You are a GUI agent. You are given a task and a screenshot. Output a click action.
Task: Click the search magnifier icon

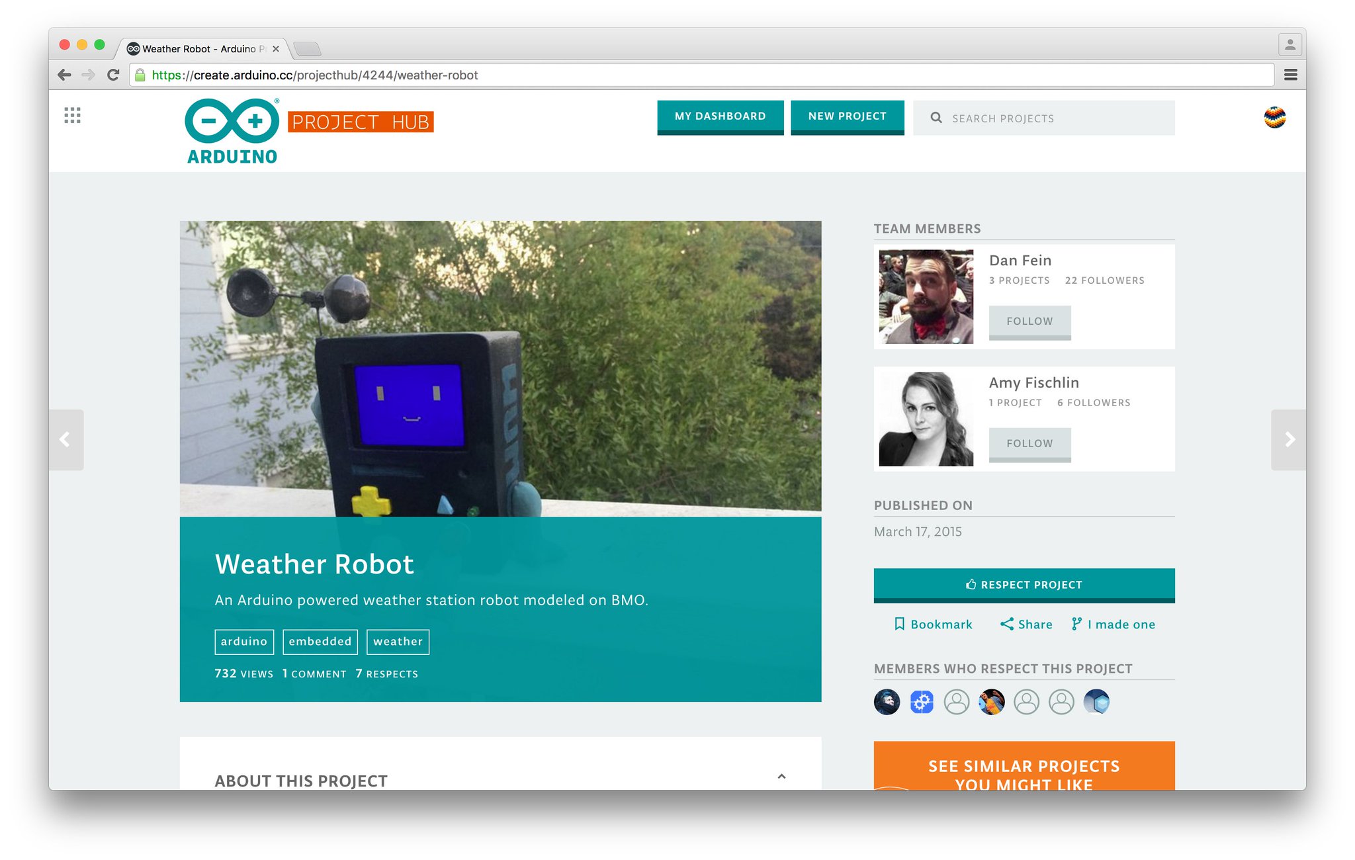point(937,118)
